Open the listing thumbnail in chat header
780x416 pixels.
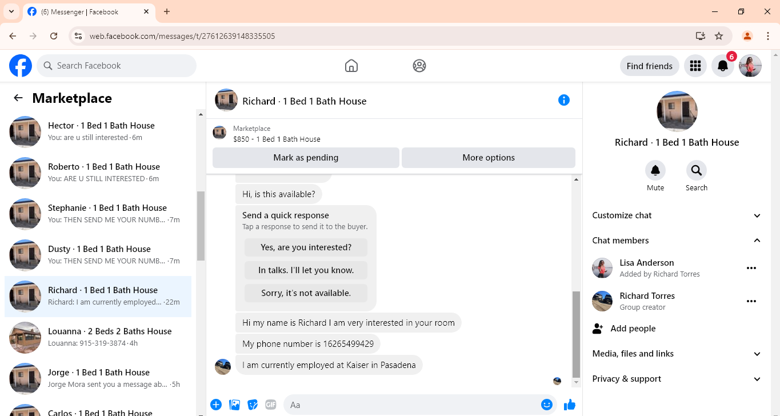[226, 100]
